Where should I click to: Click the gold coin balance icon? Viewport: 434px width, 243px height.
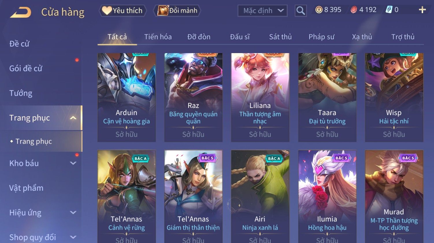(x=319, y=10)
